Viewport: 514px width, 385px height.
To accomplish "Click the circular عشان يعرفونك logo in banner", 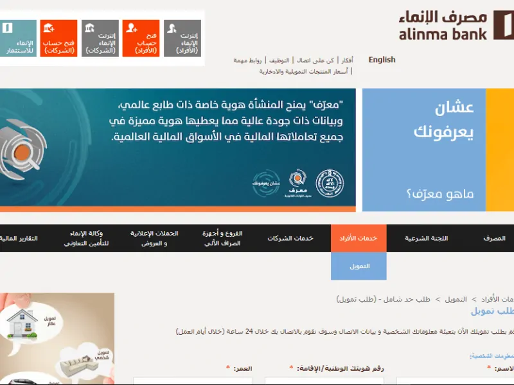I will (x=266, y=184).
